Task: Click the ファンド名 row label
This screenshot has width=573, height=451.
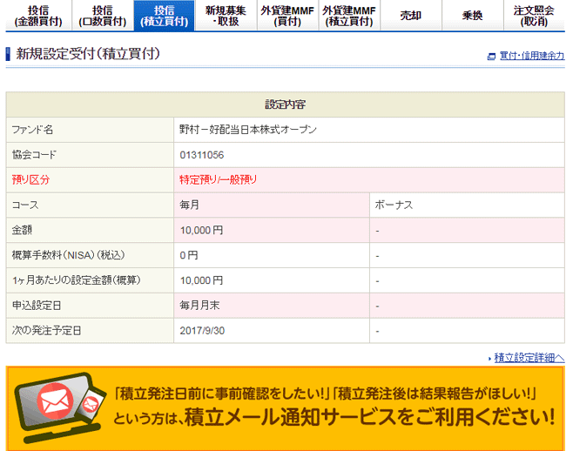Action: tap(32, 130)
